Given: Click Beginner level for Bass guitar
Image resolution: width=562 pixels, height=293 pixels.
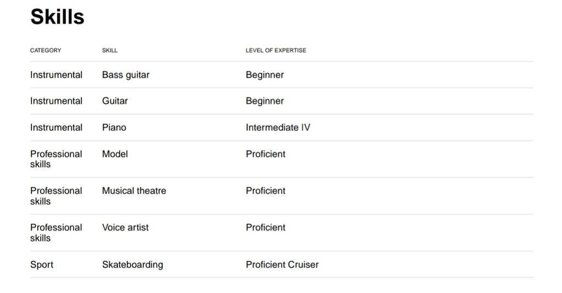Looking at the screenshot, I should click(x=265, y=75).
